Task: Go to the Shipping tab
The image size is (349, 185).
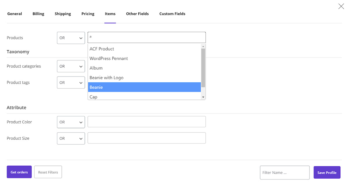Action: pyautogui.click(x=63, y=14)
